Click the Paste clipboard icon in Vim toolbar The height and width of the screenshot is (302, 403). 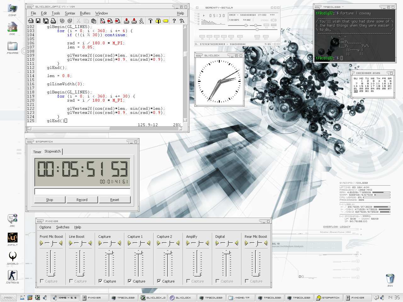point(94,21)
